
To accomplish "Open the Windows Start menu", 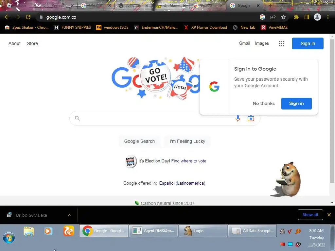I will (9, 238).
